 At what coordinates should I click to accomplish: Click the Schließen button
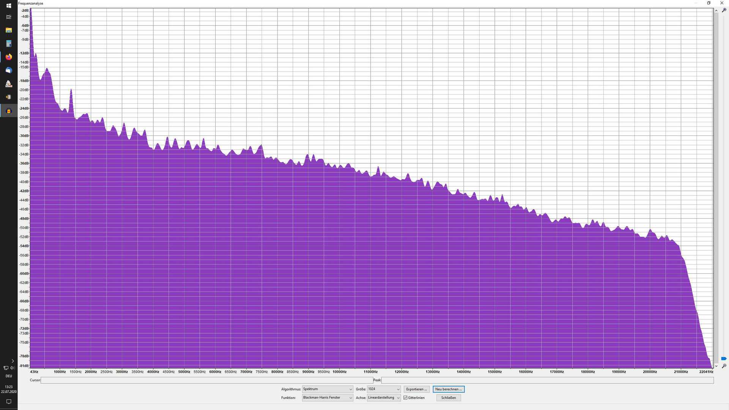click(448, 398)
